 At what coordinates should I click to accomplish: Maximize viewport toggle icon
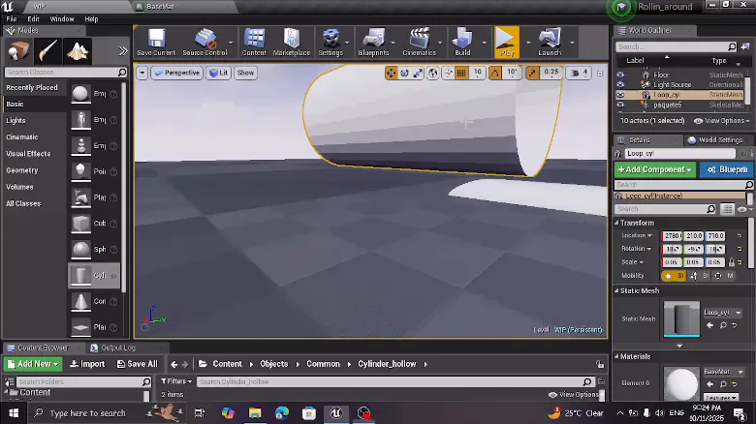click(600, 74)
